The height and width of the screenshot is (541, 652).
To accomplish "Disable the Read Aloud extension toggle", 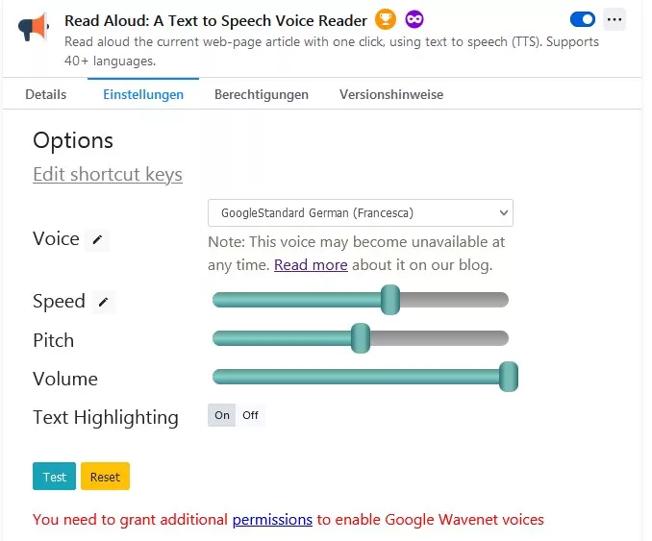I will (582, 19).
